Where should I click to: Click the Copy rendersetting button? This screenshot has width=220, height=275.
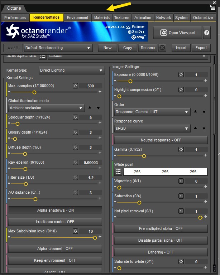[x=128, y=48]
